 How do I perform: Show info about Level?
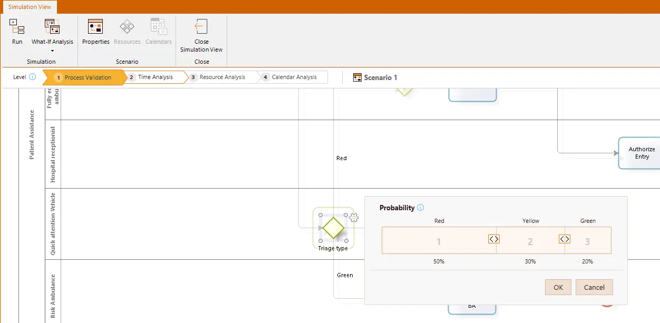point(32,77)
